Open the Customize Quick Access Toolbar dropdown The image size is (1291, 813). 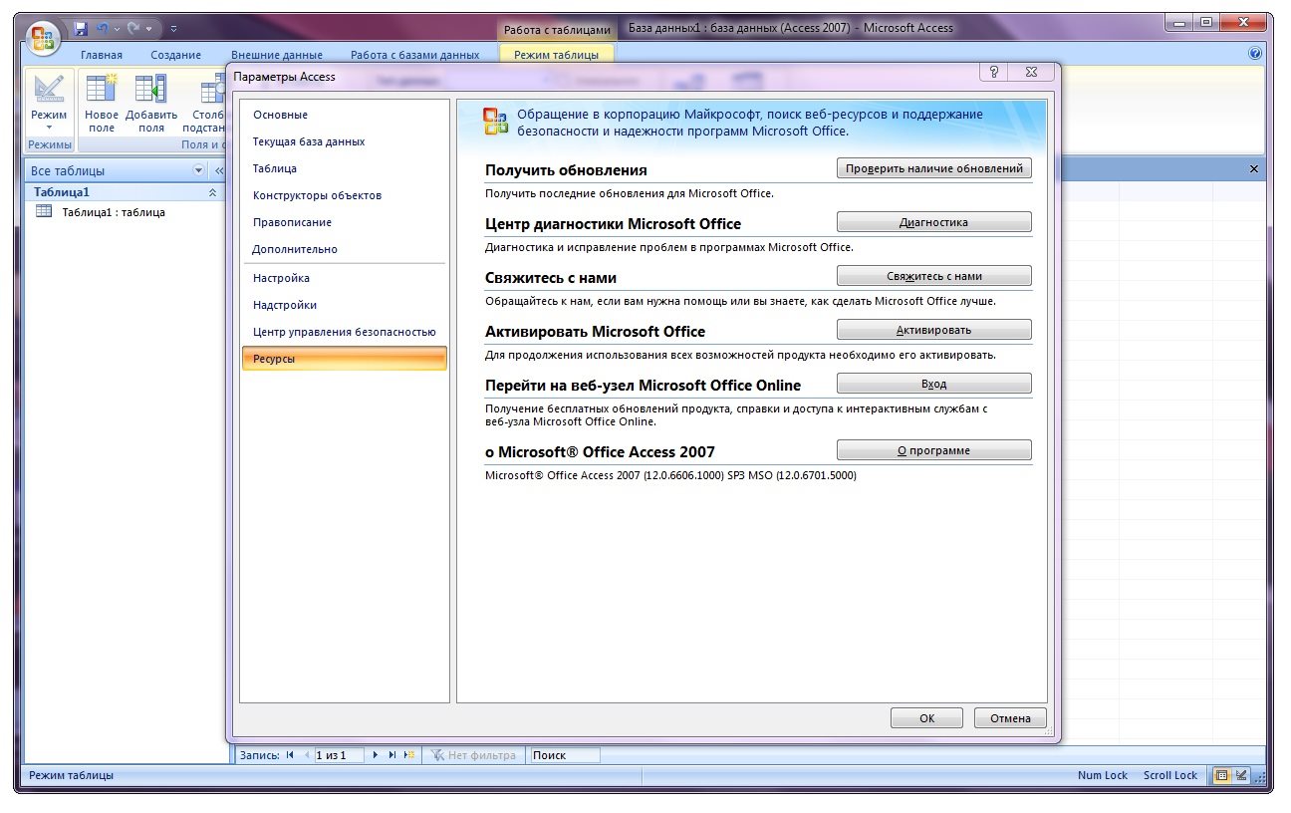coord(174,28)
